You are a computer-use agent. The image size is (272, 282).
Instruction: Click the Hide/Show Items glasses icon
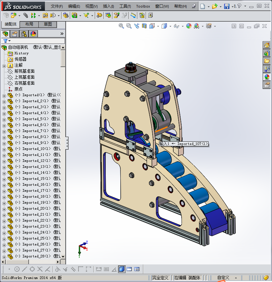(x=177, y=26)
